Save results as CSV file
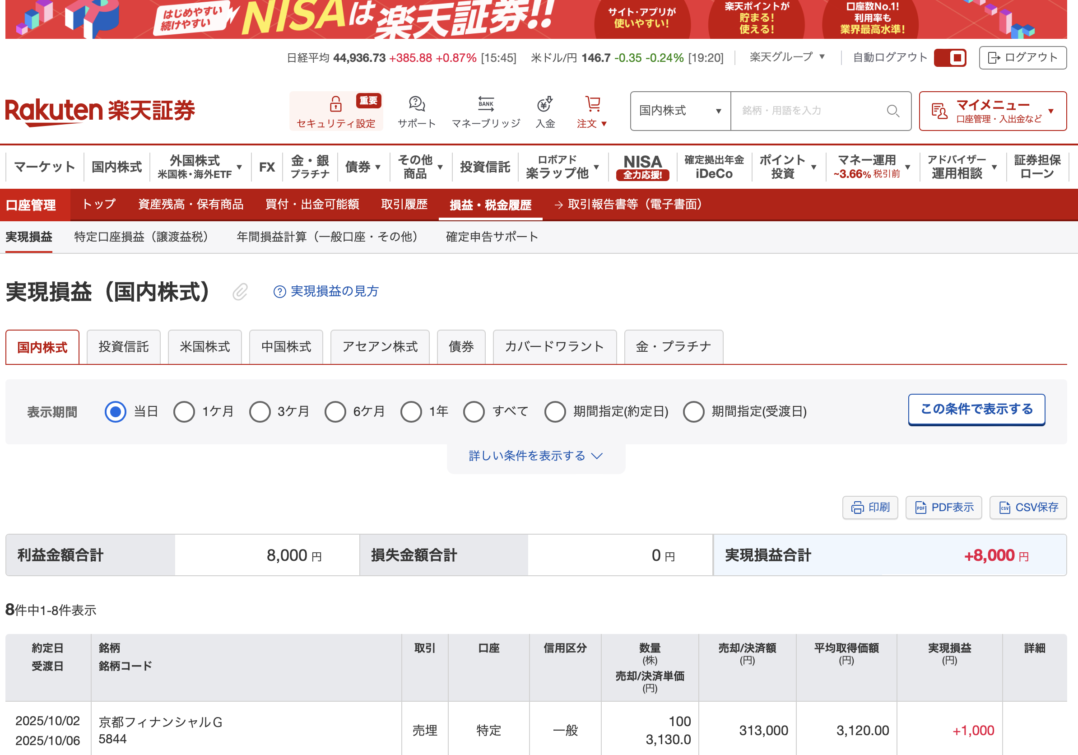The height and width of the screenshot is (755, 1078). click(x=1028, y=507)
